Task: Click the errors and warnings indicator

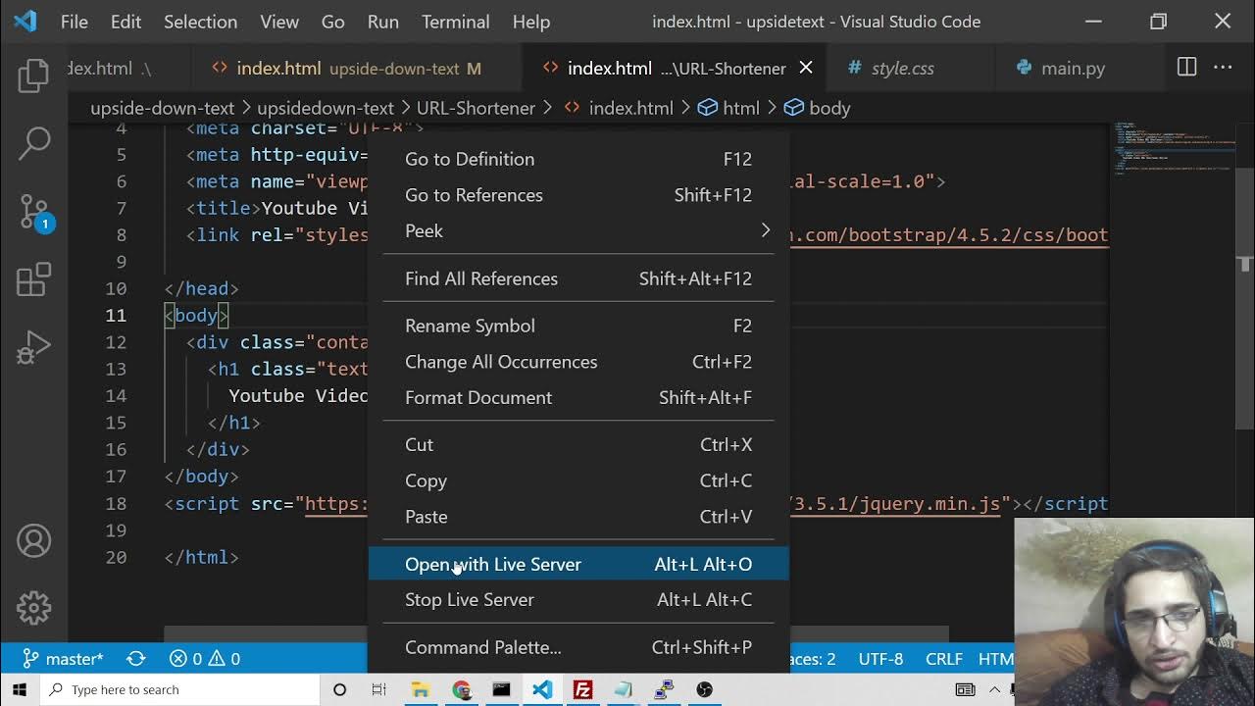Action: 204,659
